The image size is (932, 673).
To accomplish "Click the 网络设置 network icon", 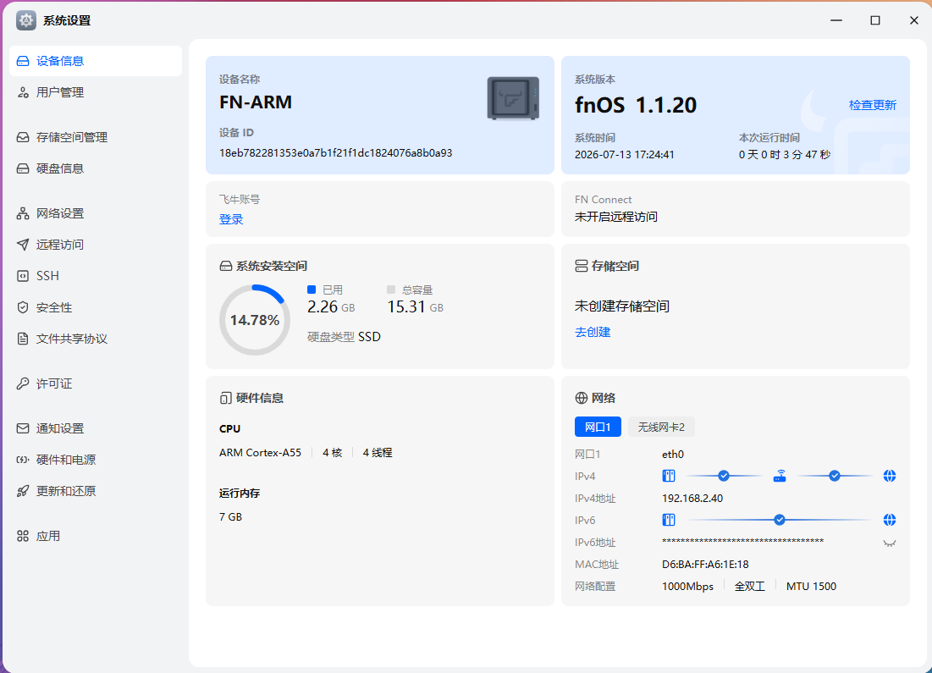I will [23, 213].
